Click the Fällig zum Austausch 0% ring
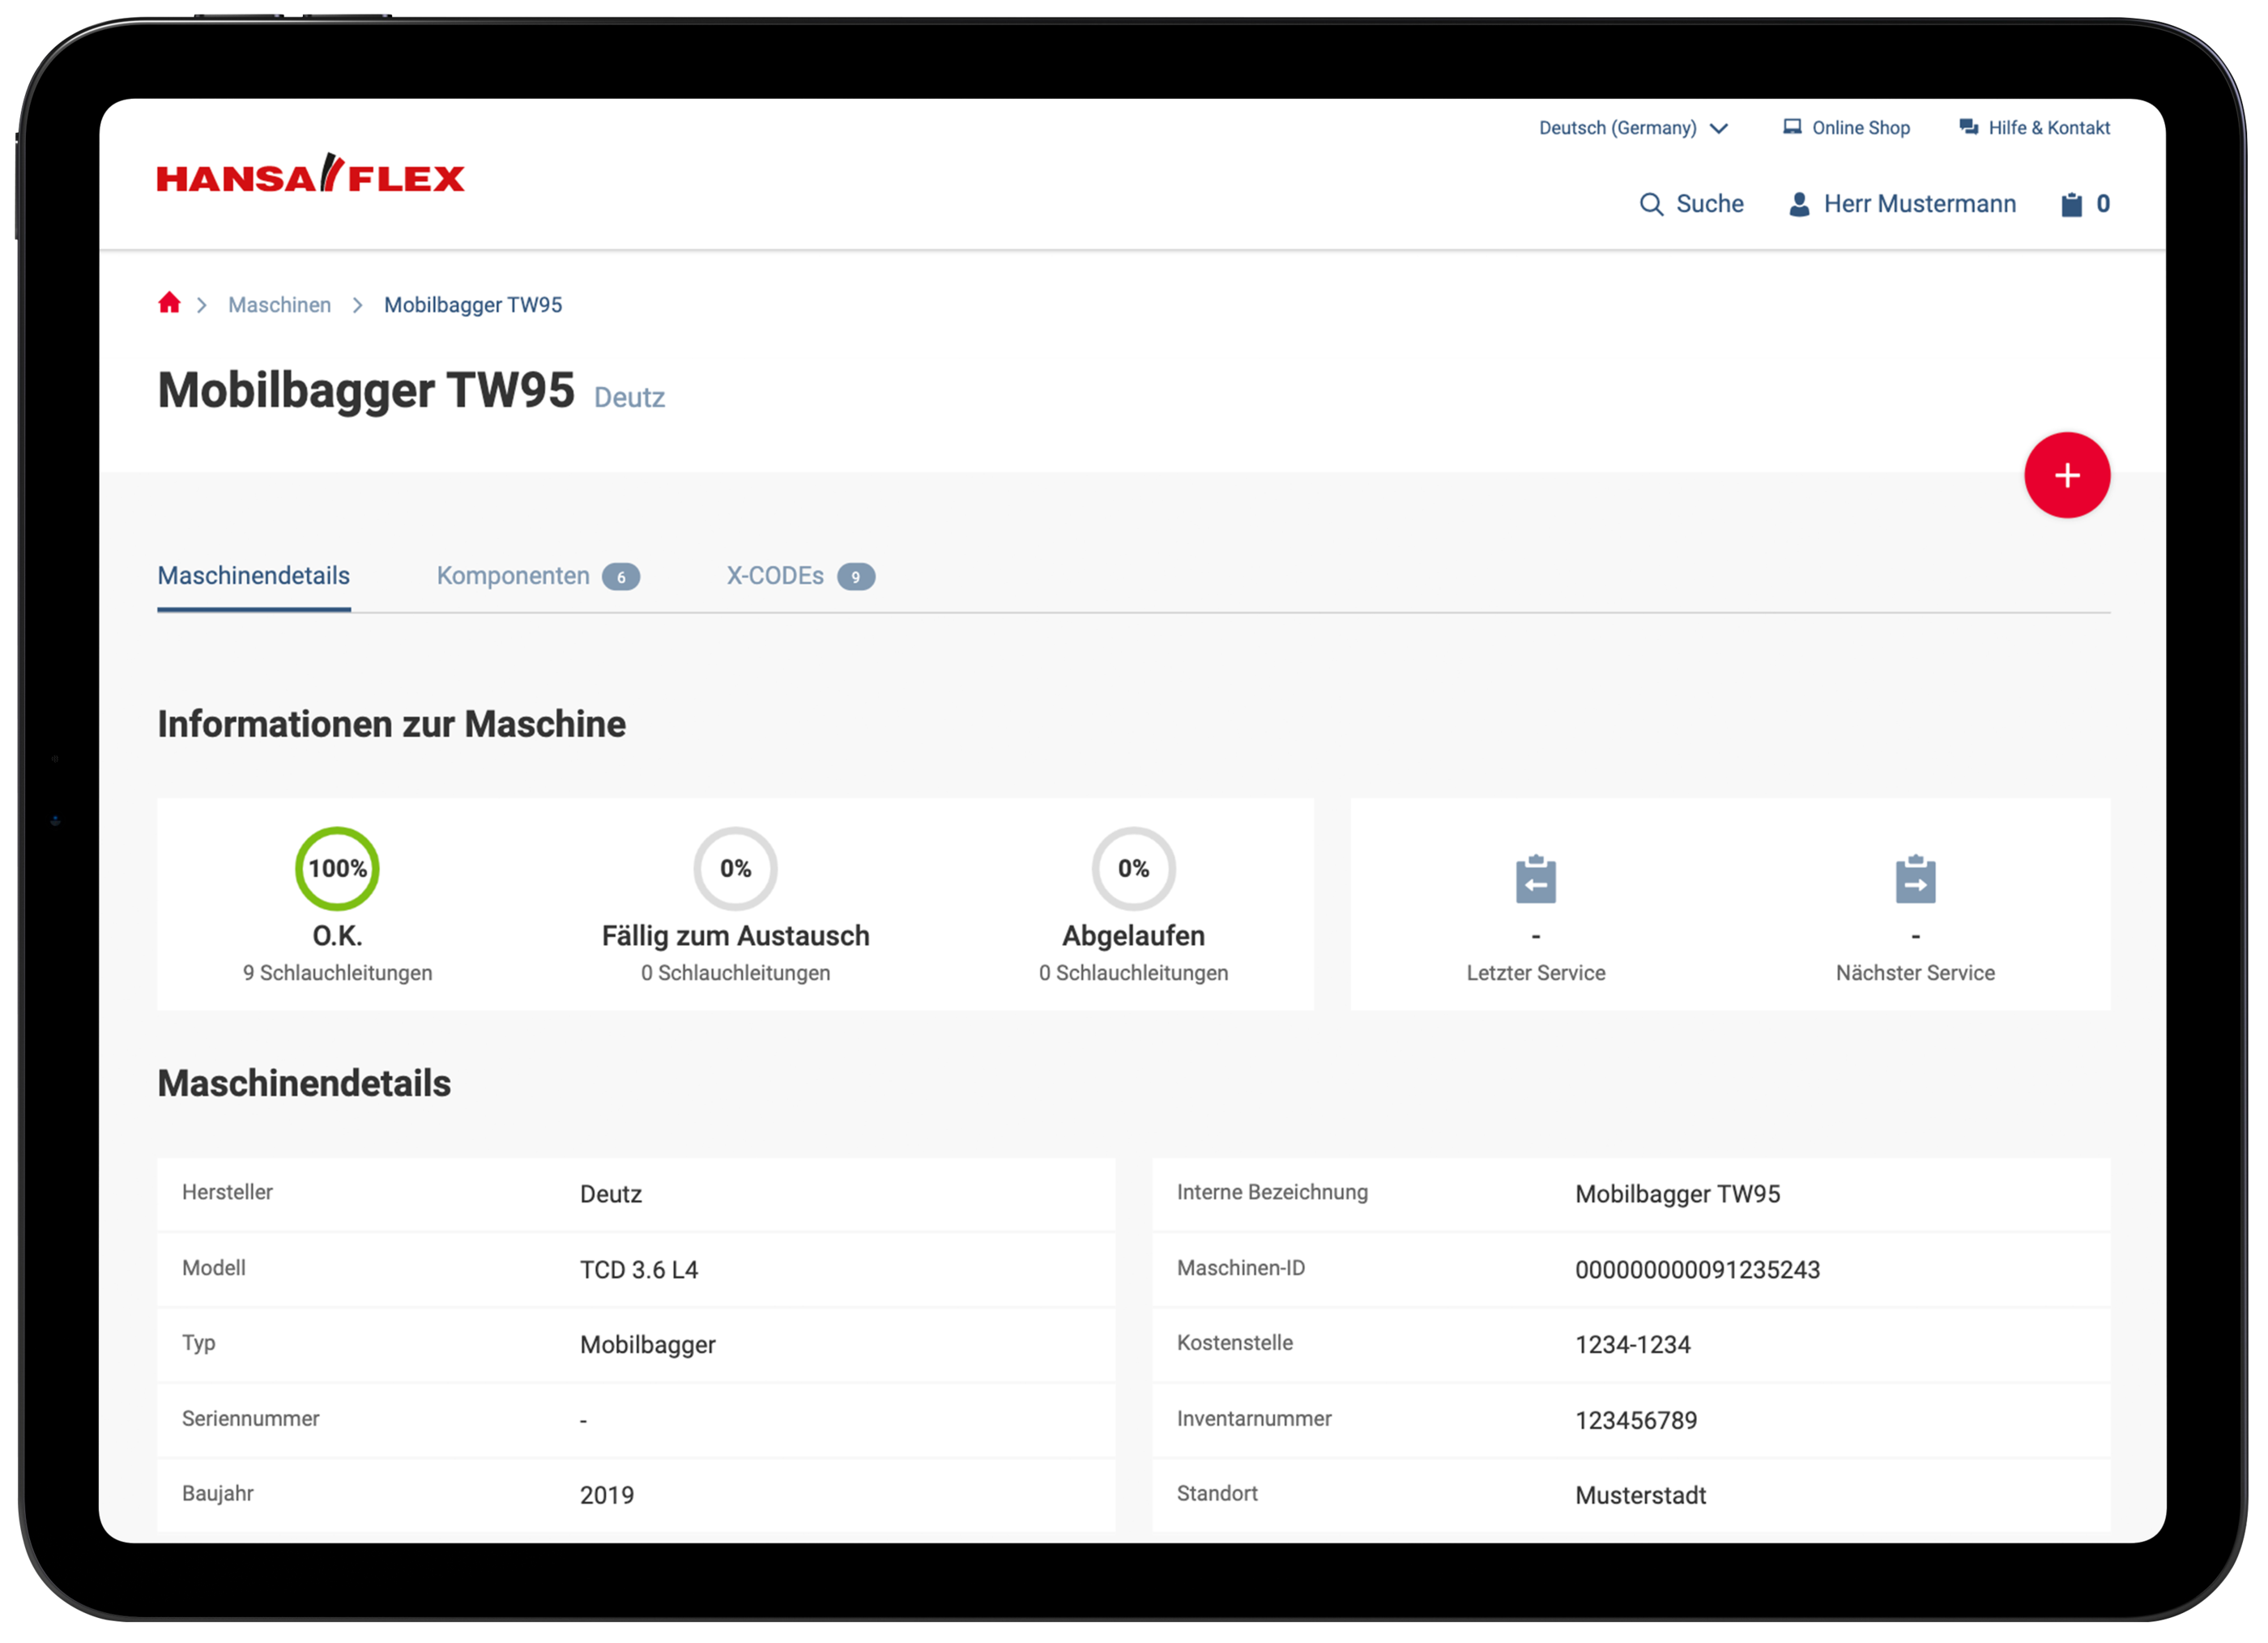The image size is (2268, 1643). (735, 868)
